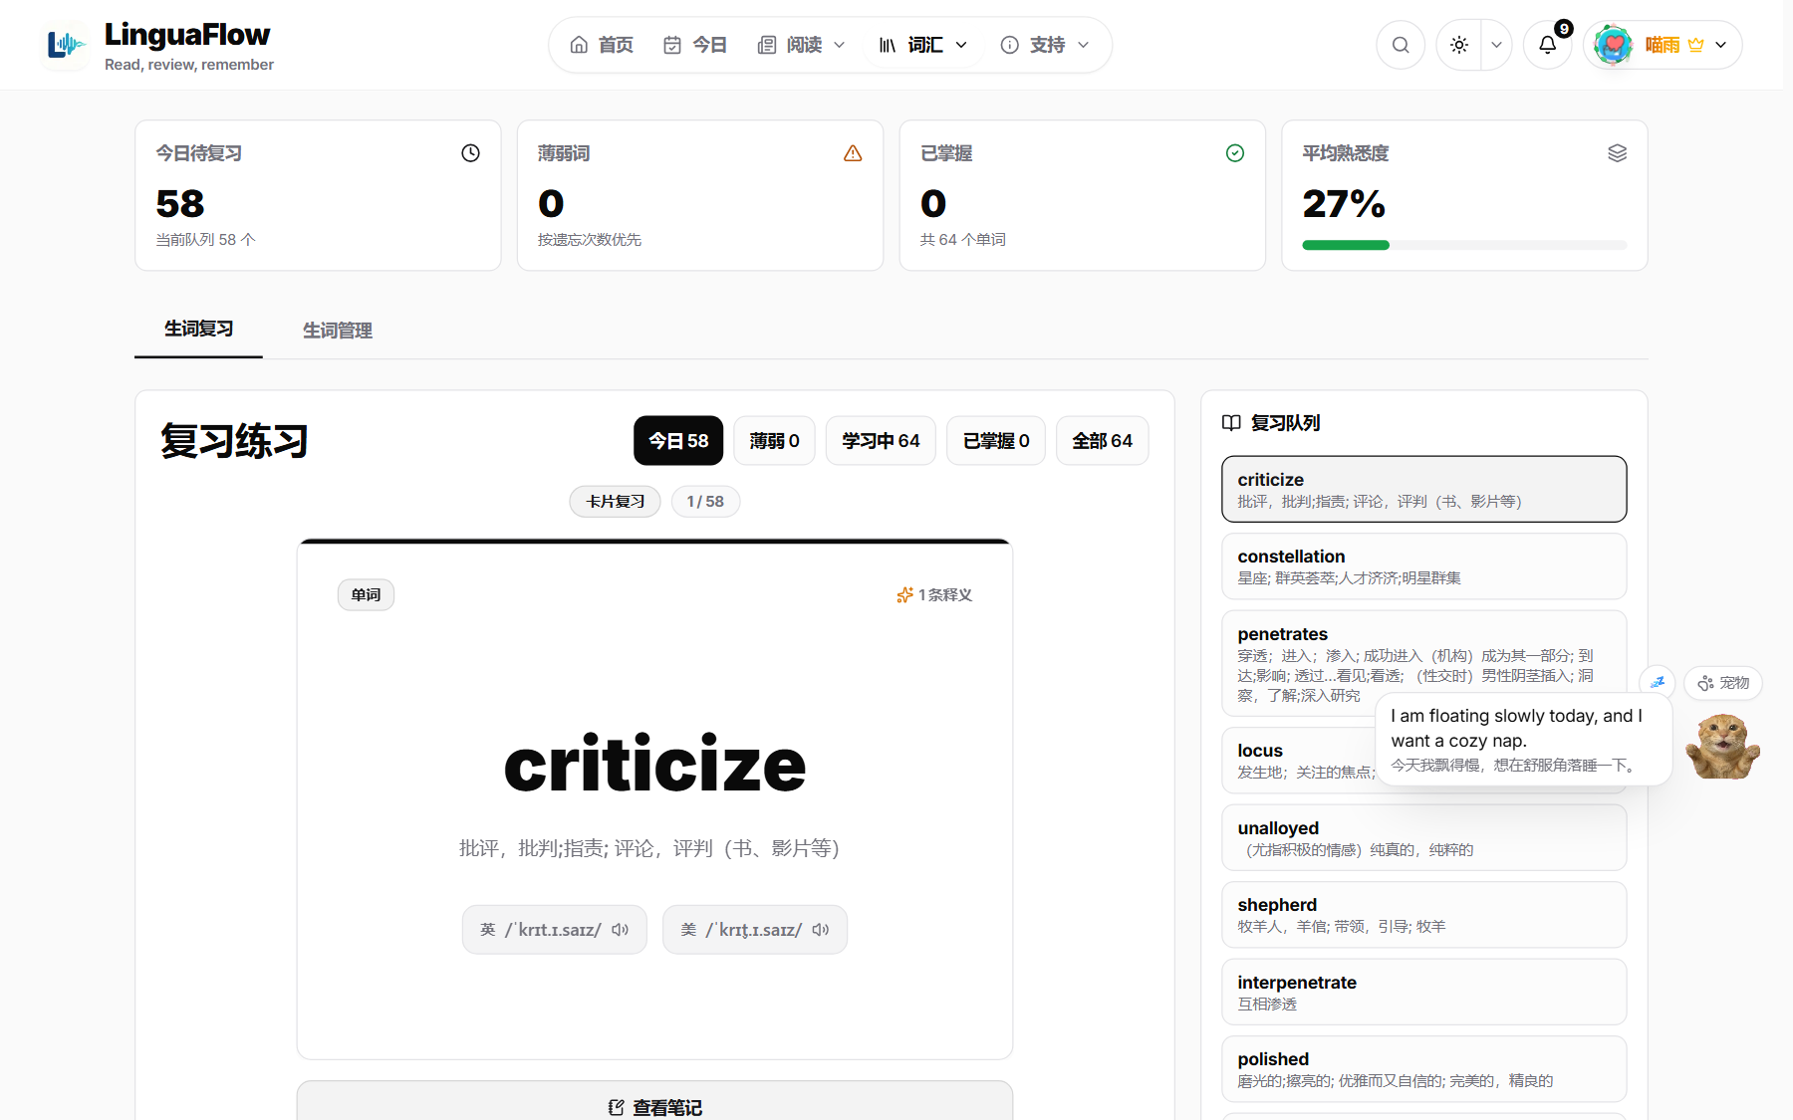
Task: Select the 全部 64 filter
Action: [1102, 440]
